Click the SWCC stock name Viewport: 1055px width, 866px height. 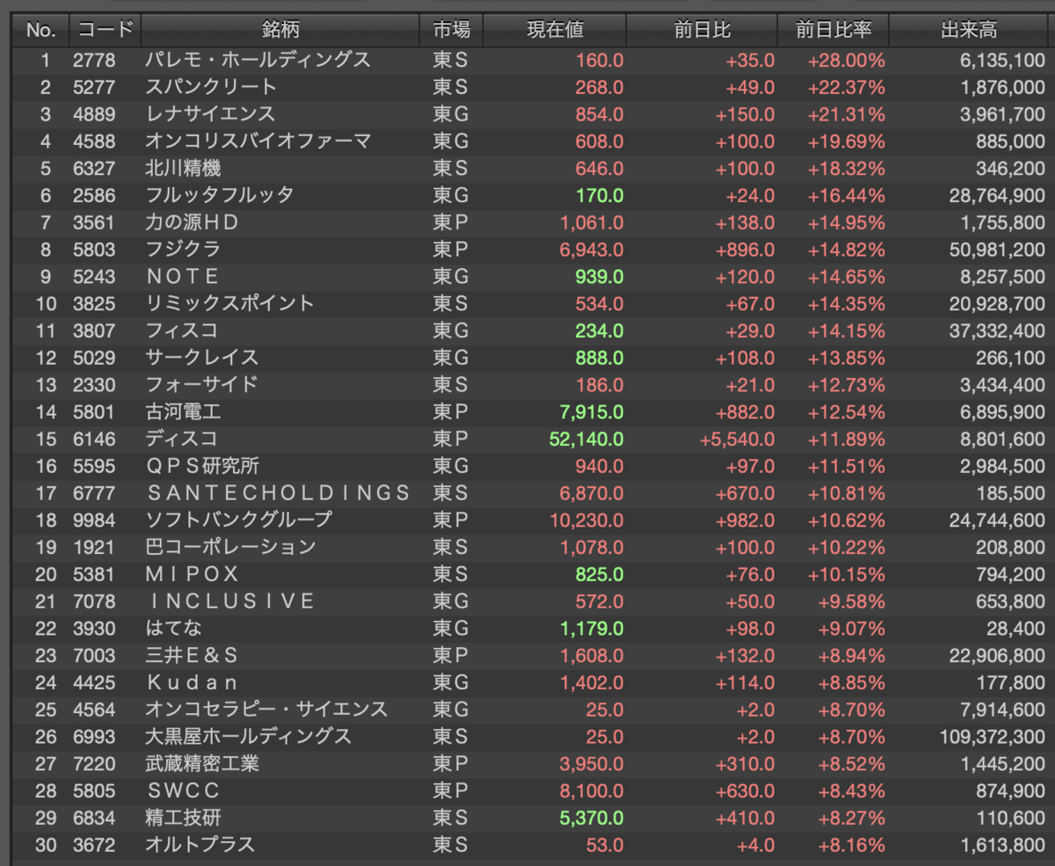coord(182,791)
